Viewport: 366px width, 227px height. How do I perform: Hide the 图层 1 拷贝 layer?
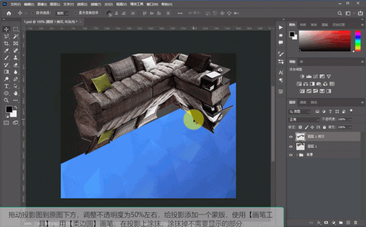coord(291,137)
